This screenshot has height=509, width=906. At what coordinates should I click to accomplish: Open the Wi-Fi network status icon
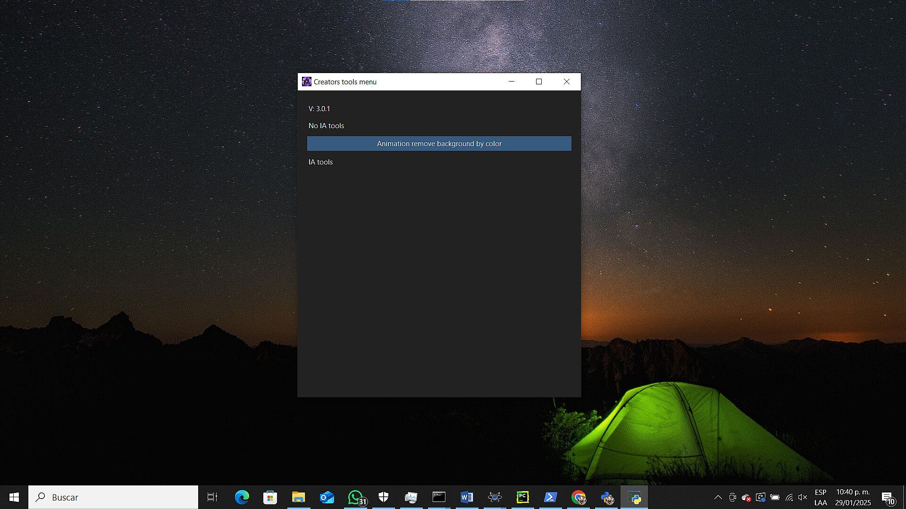[789, 497]
